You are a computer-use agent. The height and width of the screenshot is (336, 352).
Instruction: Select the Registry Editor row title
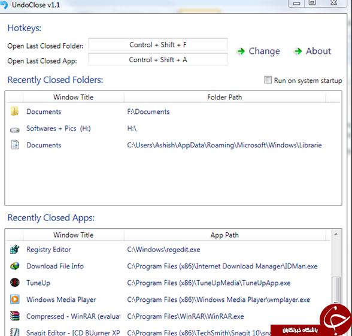(48, 250)
